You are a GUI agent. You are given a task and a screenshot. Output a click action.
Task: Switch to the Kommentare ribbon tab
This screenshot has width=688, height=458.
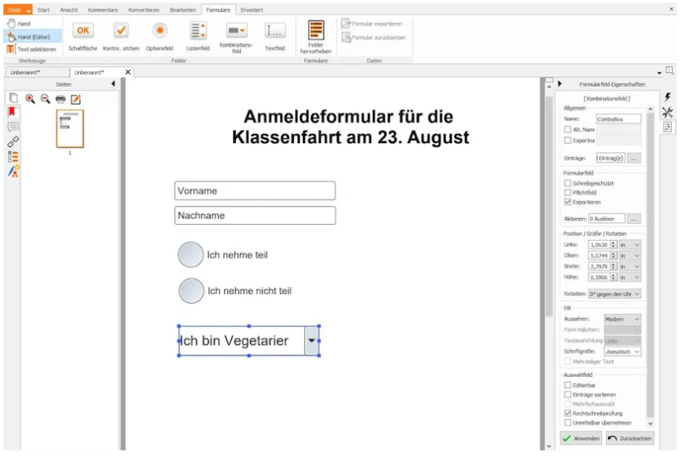[103, 9]
